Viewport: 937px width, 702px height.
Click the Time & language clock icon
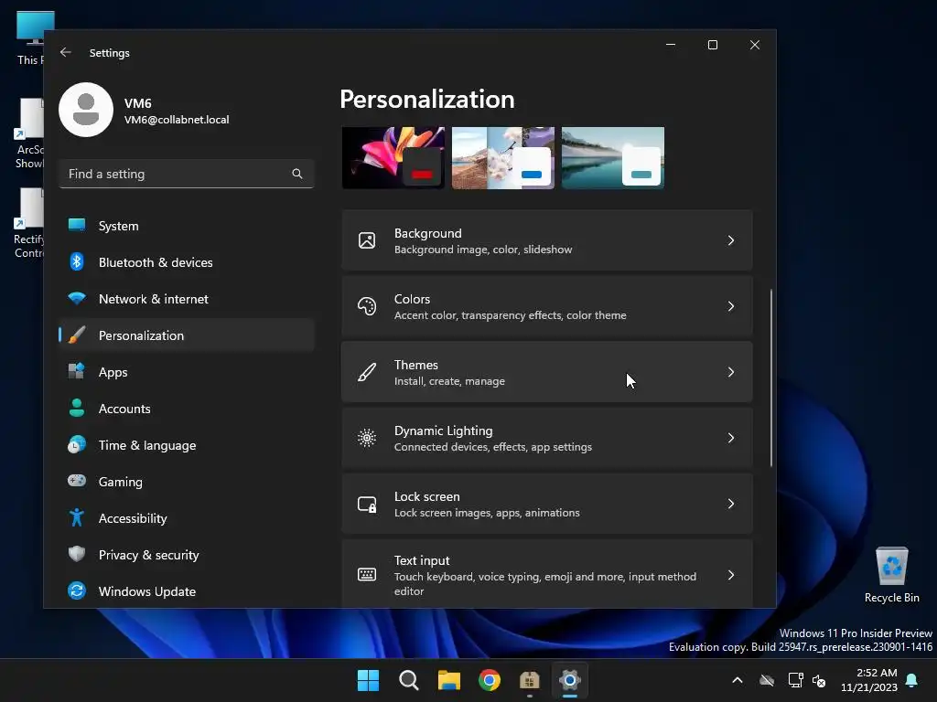click(77, 445)
